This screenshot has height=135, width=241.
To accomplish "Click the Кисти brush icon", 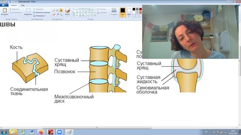I will coord(67,10).
